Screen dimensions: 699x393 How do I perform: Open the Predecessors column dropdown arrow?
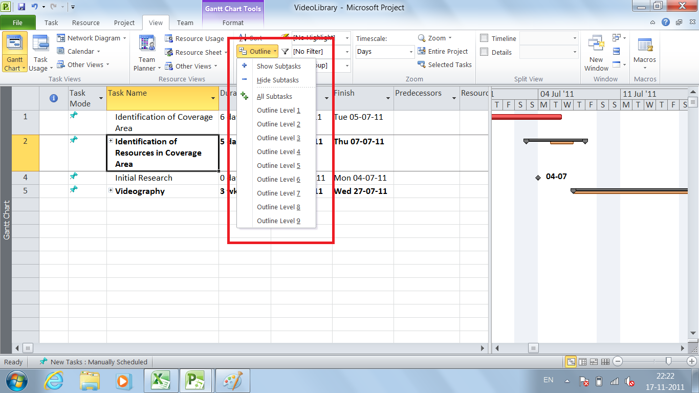[x=454, y=98]
